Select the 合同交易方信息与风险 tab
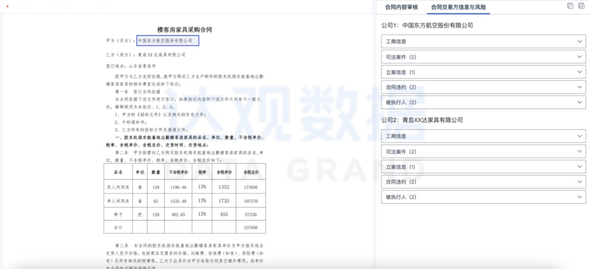Screen dimensions: 589x269 (458, 7)
